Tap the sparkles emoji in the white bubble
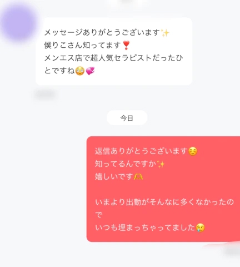 [x=165, y=33]
